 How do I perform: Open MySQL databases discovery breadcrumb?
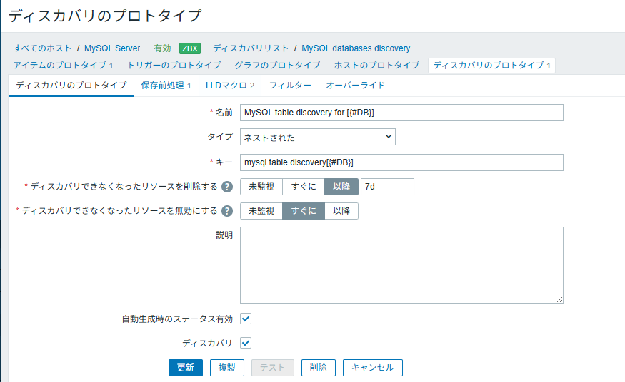coord(356,48)
